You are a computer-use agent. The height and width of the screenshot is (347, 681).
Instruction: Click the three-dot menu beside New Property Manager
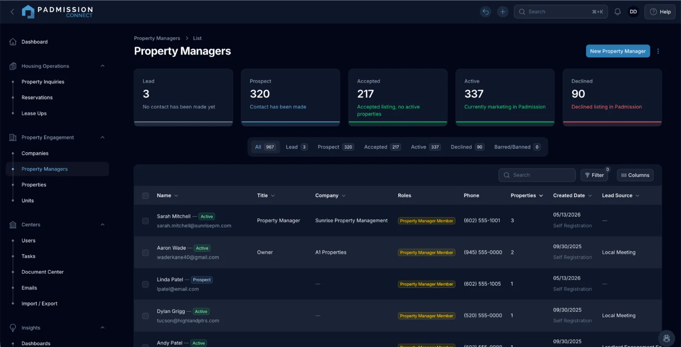658,51
